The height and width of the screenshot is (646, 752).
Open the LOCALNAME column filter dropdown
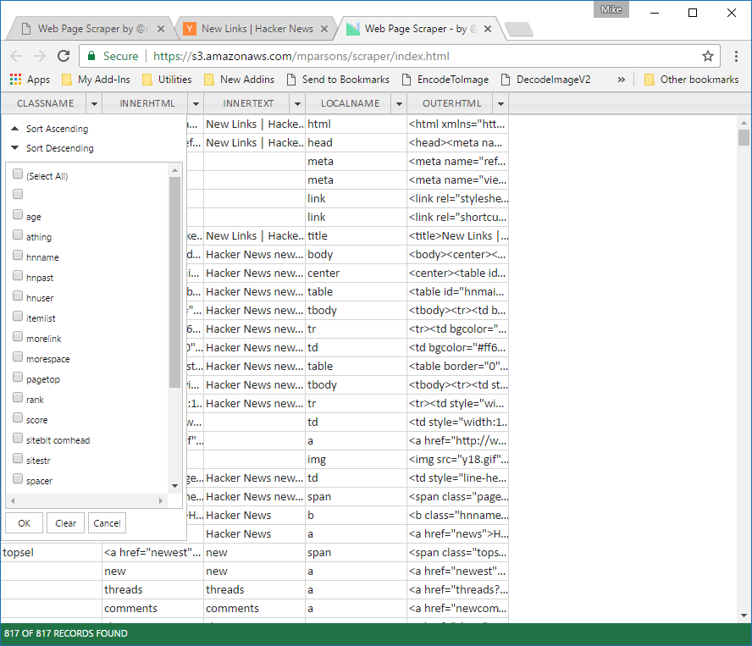coord(399,103)
